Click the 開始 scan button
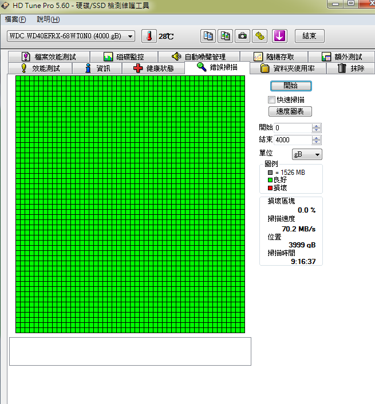The width and height of the screenshot is (375, 404). [291, 86]
